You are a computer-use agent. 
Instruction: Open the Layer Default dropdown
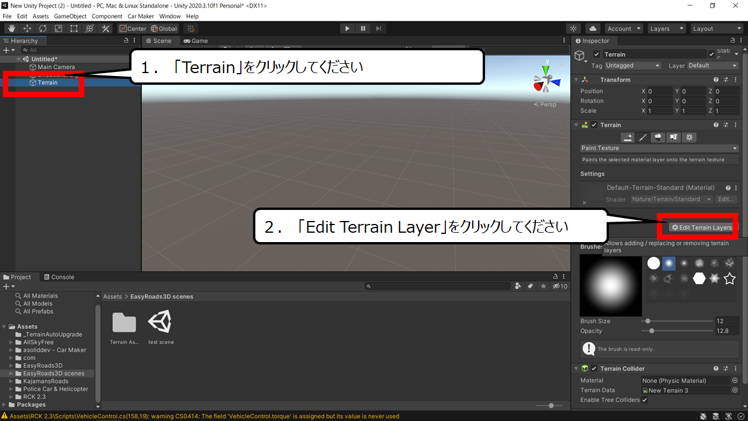(x=713, y=65)
